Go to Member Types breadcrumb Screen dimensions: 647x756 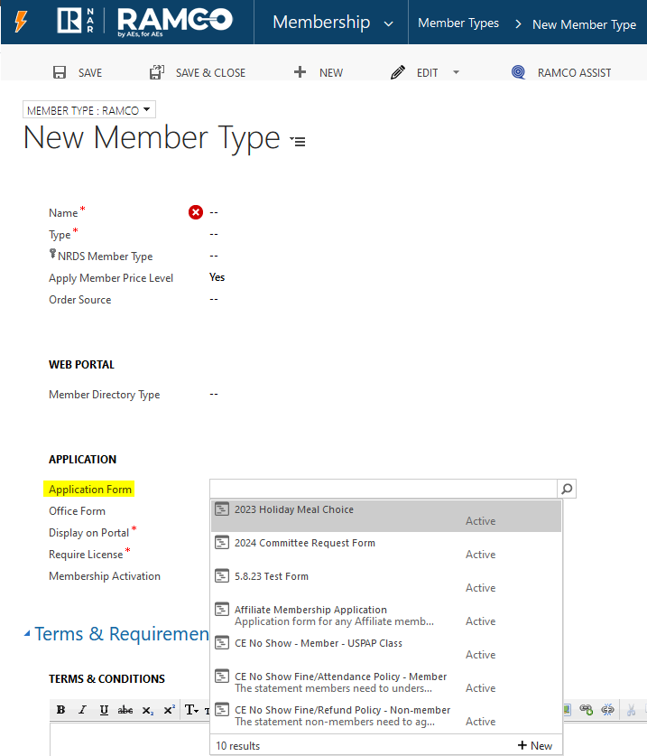coord(458,23)
